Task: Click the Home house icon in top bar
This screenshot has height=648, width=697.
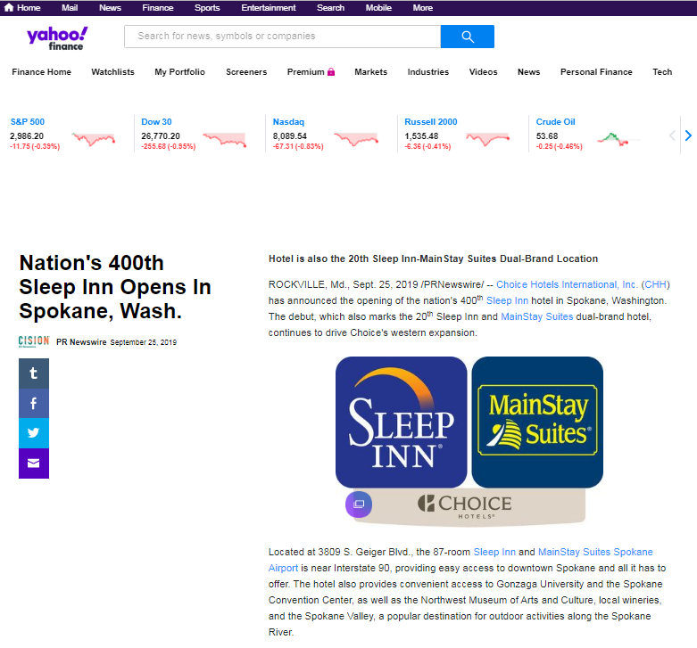Action: pos(8,7)
